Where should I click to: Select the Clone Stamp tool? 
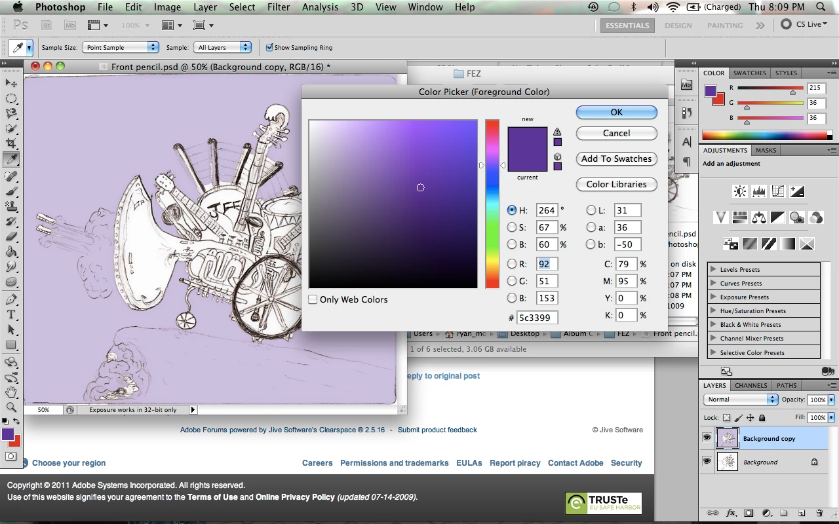(11, 206)
